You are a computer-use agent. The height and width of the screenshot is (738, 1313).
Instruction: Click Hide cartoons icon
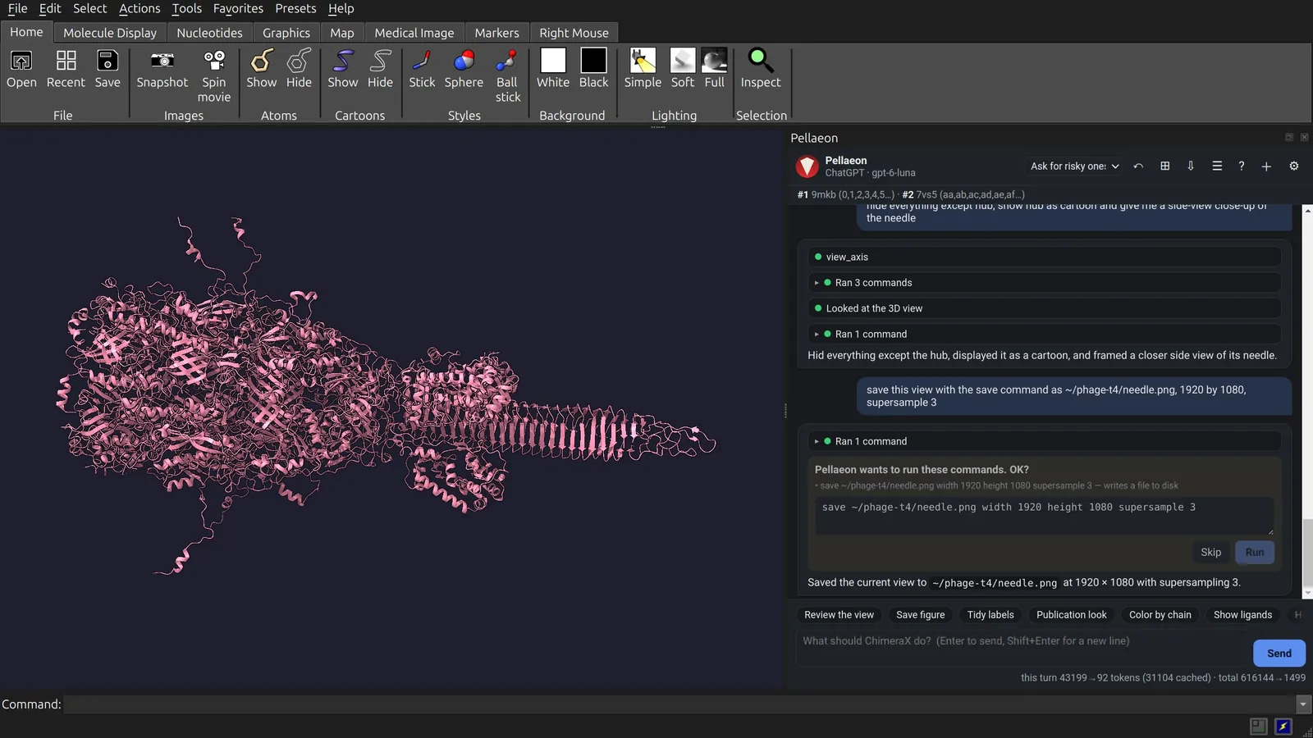point(380,69)
